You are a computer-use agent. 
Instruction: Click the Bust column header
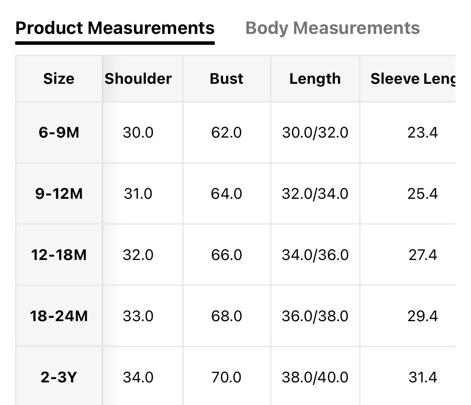[227, 79]
